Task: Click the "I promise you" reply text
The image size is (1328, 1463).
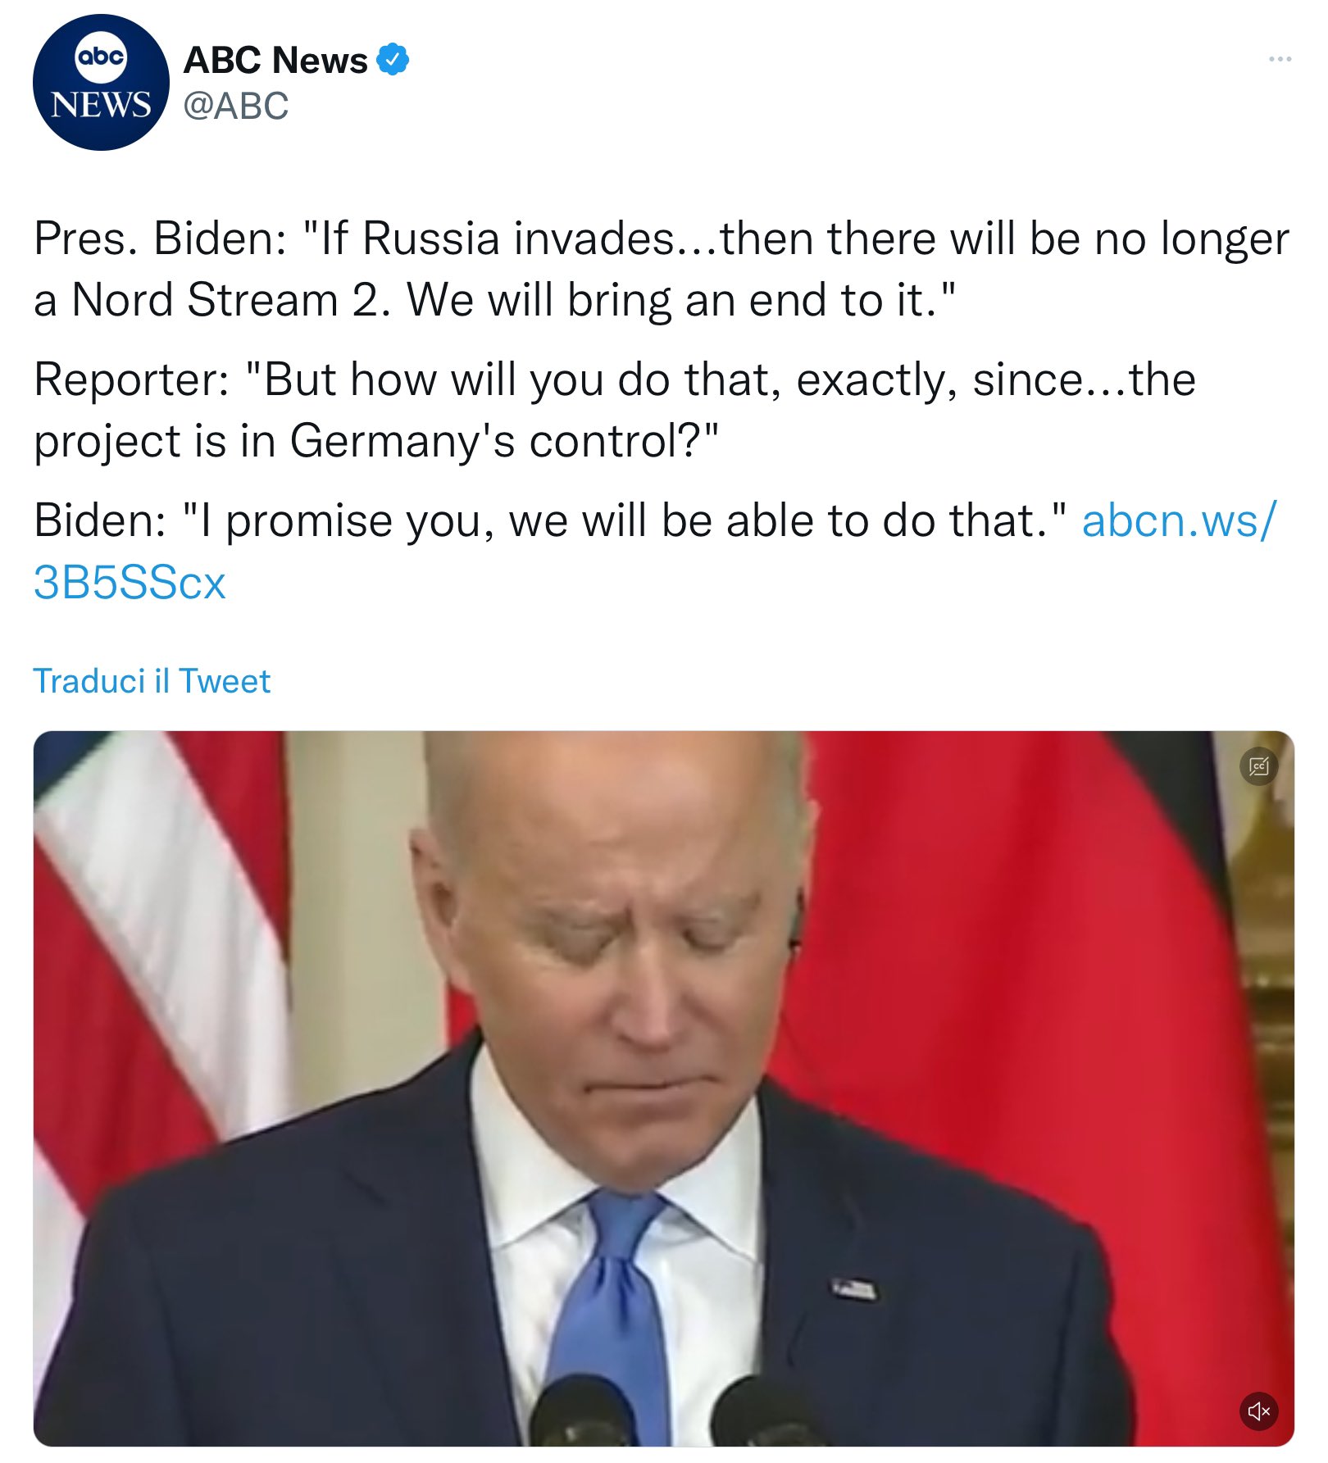Action: click(x=624, y=520)
